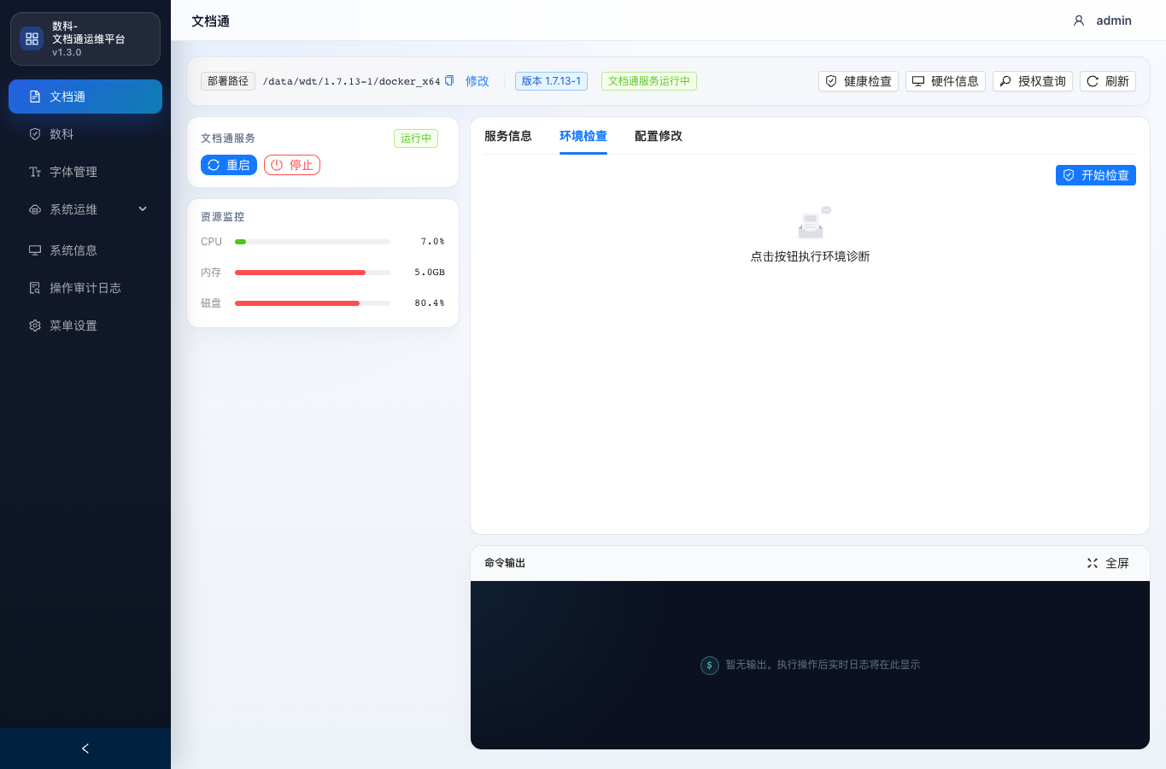Click the 磁盘 usage progress bar
Screen dimensions: 1166x769
pos(313,303)
